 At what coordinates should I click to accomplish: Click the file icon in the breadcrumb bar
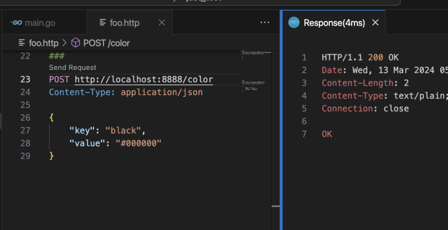point(22,43)
